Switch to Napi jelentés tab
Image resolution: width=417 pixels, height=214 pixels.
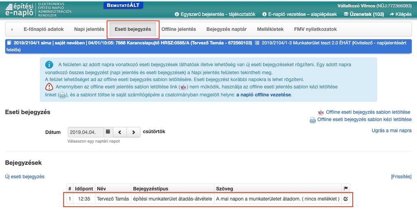(89, 29)
